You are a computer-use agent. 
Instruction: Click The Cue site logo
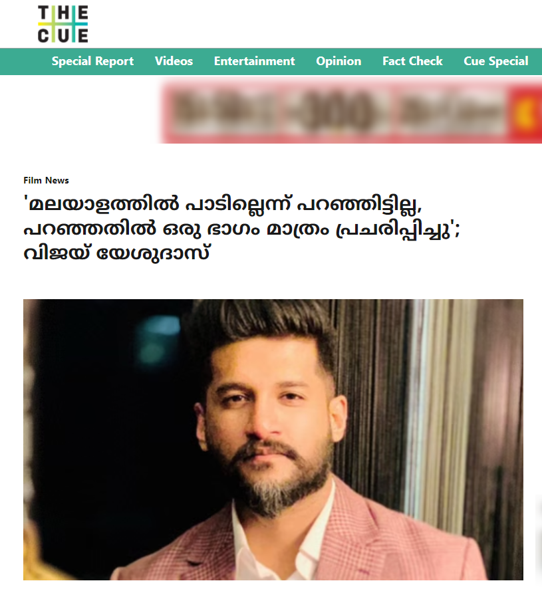point(63,24)
